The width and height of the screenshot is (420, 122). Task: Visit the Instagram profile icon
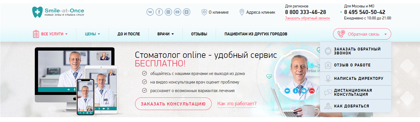[x=168, y=12]
